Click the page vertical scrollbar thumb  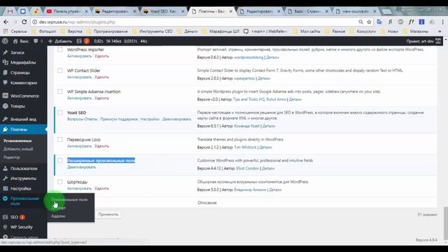445,223
